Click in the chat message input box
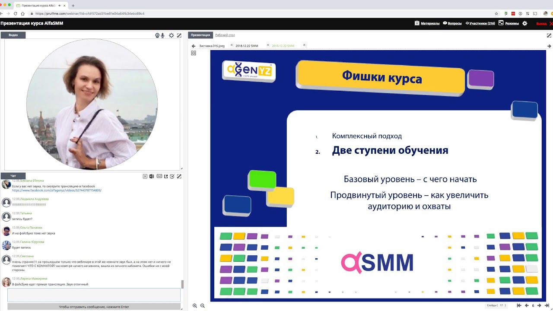The width and height of the screenshot is (553, 311). 94,295
